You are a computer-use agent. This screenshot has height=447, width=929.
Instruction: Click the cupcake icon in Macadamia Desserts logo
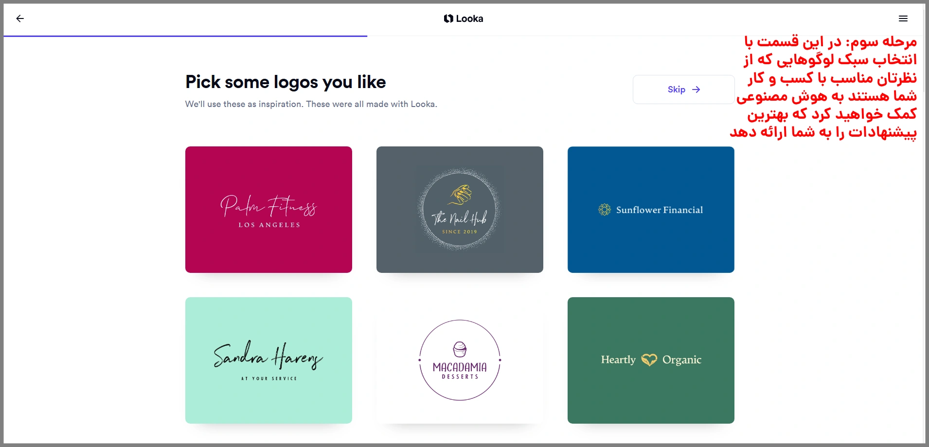[x=460, y=349]
